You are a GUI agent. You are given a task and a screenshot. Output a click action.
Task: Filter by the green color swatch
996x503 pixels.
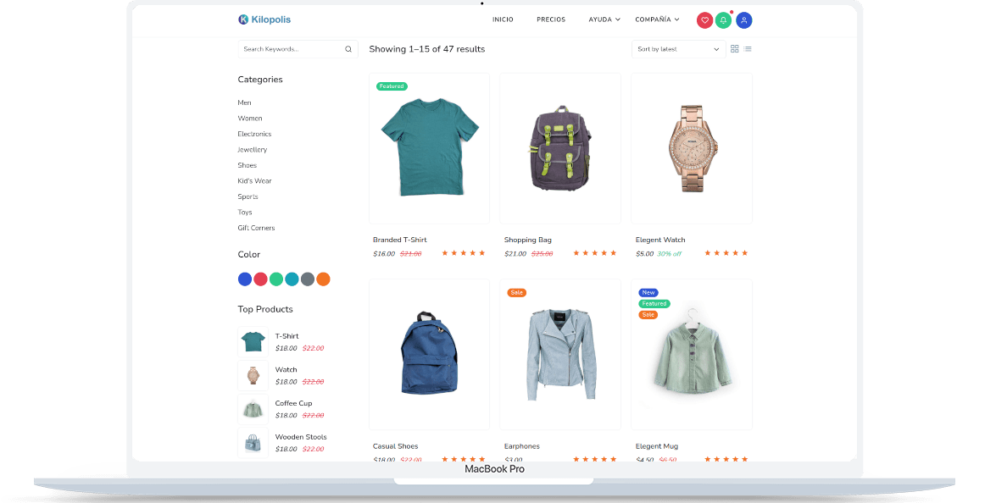tap(275, 279)
